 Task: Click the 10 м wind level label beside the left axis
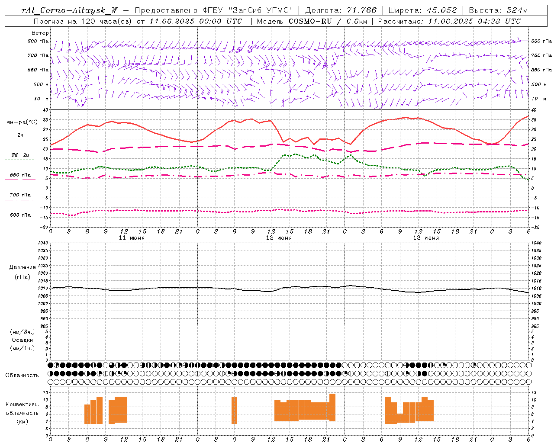click(x=41, y=99)
